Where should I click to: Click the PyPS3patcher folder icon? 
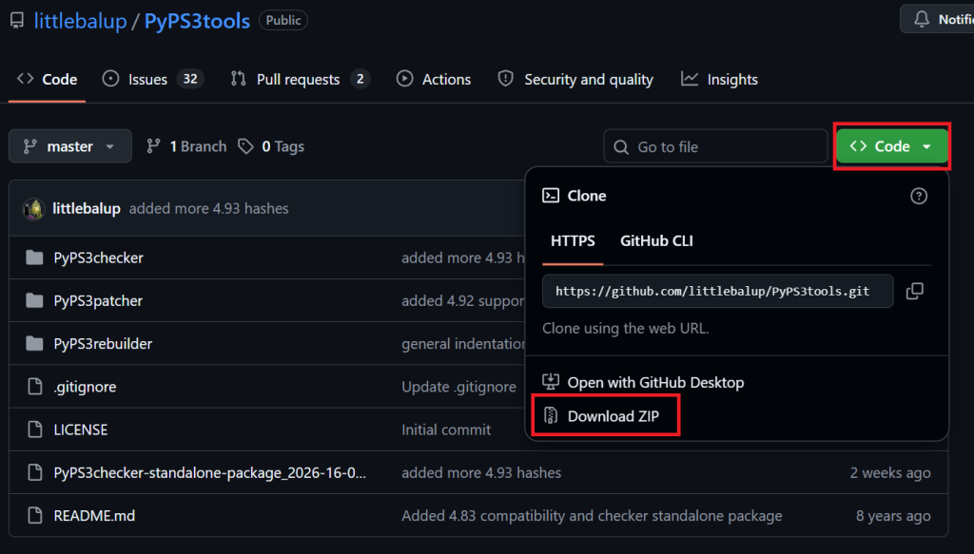(x=35, y=301)
